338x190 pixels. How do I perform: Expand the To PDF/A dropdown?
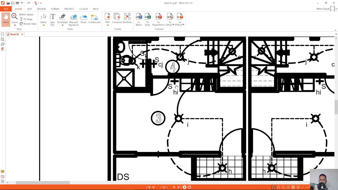183,25
